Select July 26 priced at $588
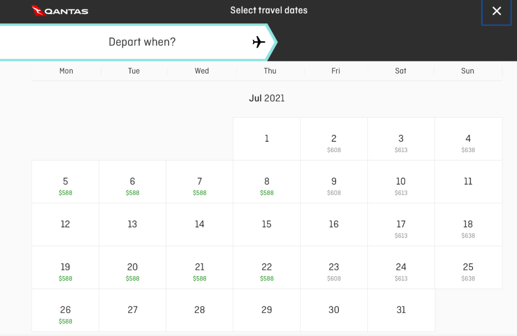Screen dimensions: 517x336 (x=66, y=314)
